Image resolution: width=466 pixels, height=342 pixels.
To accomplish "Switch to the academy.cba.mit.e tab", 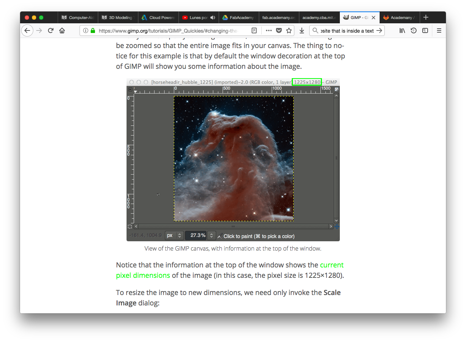I will click(319, 17).
